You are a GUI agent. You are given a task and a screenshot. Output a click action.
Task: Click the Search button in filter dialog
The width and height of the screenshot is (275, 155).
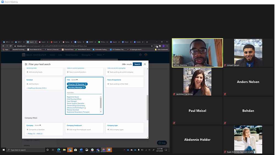pyautogui.click(x=137, y=64)
